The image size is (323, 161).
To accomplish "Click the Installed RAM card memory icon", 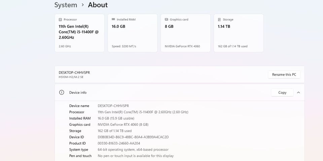I will (x=113, y=19).
